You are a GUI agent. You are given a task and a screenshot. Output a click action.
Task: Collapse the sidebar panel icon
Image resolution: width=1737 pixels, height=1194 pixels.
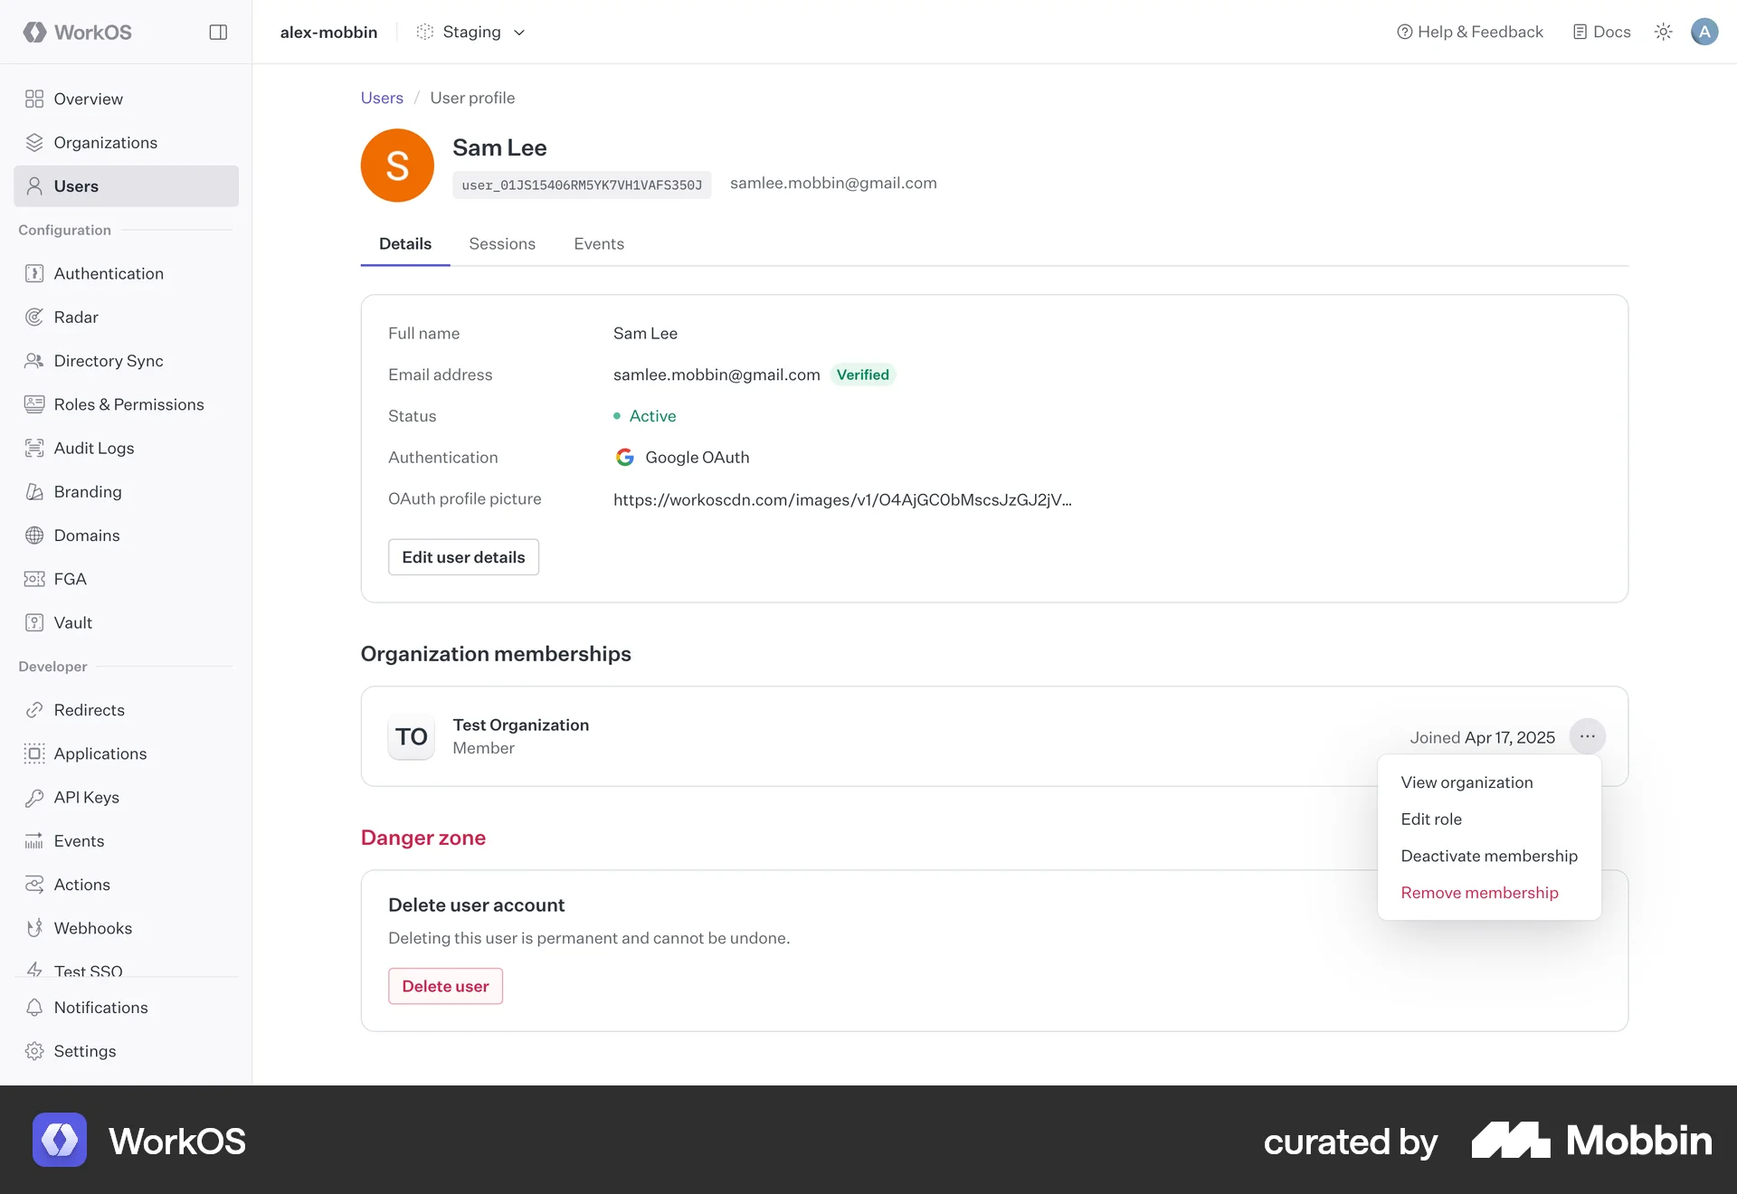218,33
